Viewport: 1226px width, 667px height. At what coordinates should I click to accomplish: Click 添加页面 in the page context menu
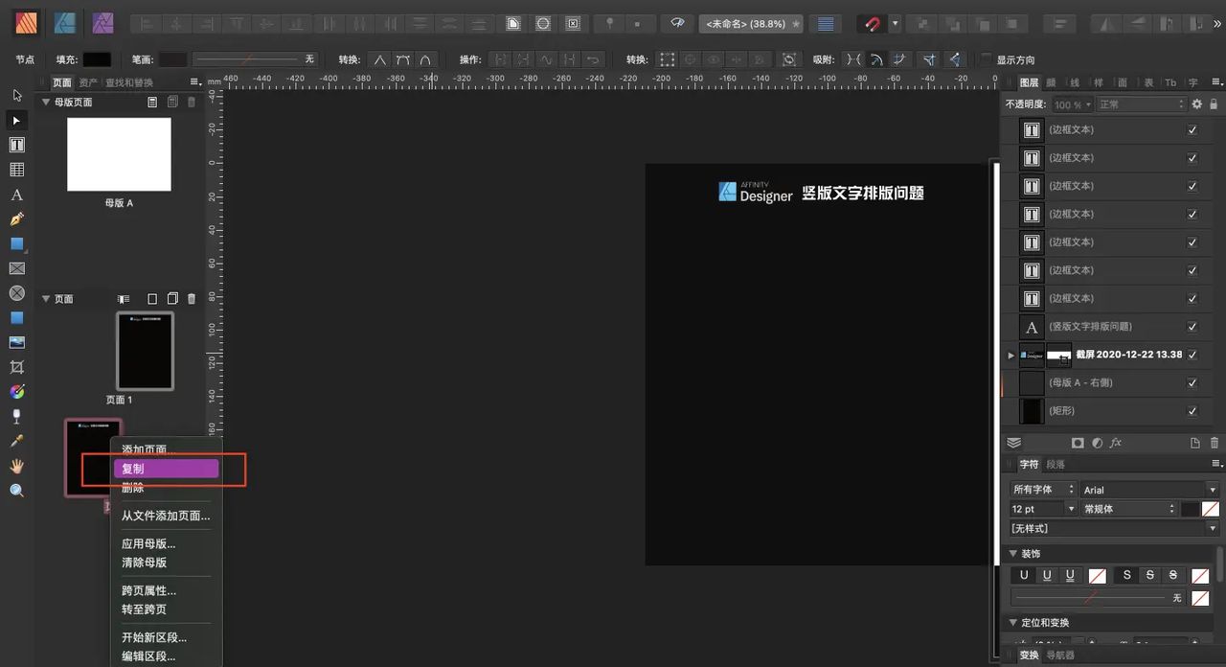pos(142,449)
